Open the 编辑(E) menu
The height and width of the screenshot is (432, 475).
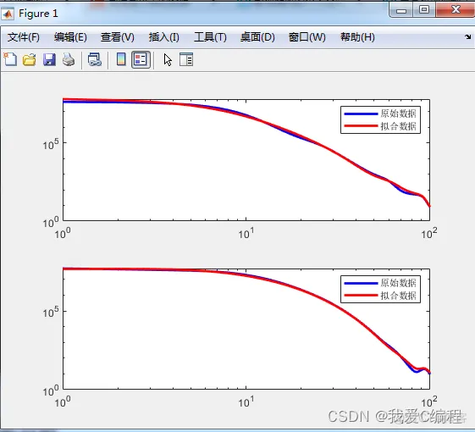[x=70, y=37]
